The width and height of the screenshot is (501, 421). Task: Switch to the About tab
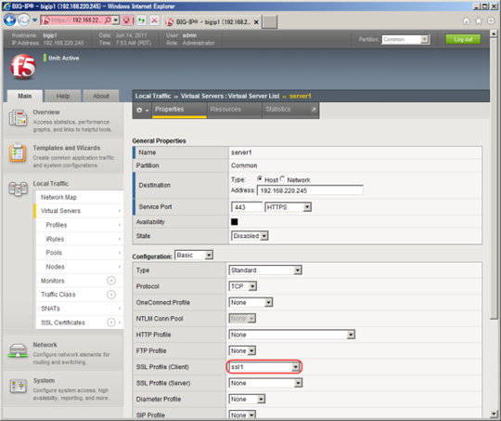[x=101, y=96]
